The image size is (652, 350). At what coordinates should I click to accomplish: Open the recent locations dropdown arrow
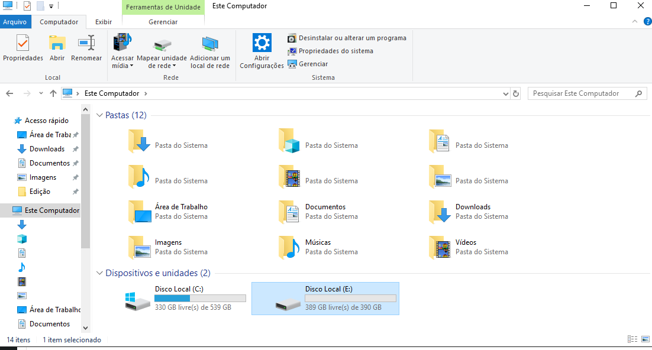tap(41, 93)
